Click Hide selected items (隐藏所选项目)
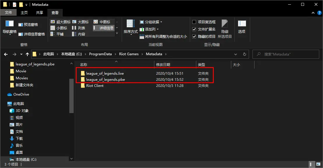Image resolution: width=323 pixels, height=168 pixels. coord(225,29)
